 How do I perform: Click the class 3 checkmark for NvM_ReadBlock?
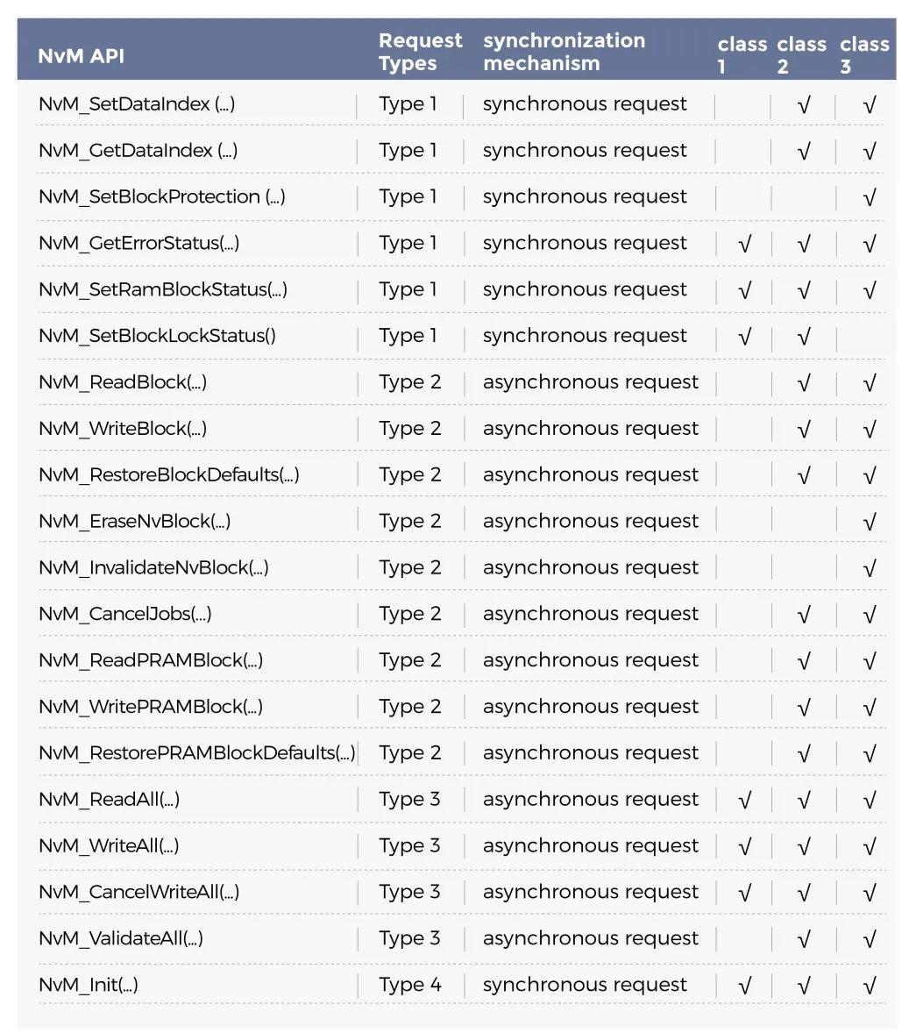pos(869,383)
